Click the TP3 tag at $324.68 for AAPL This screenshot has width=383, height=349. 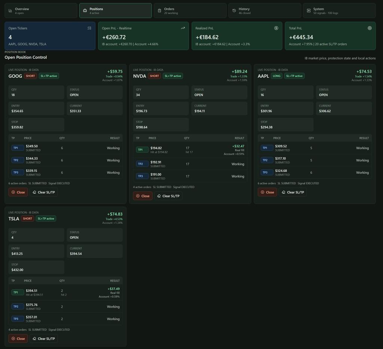(267, 172)
